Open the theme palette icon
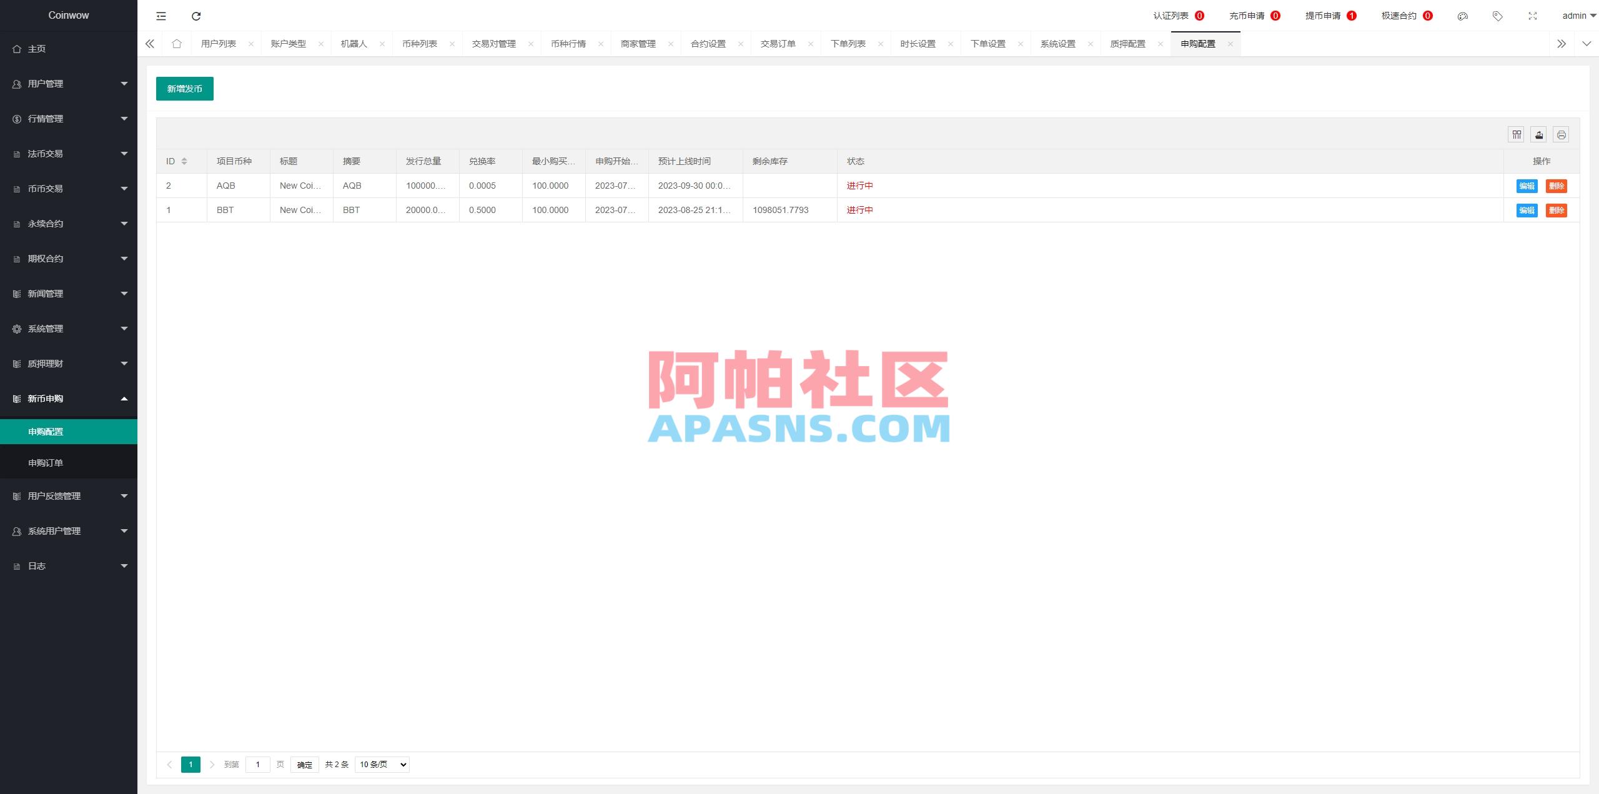The height and width of the screenshot is (794, 1599). (1462, 16)
